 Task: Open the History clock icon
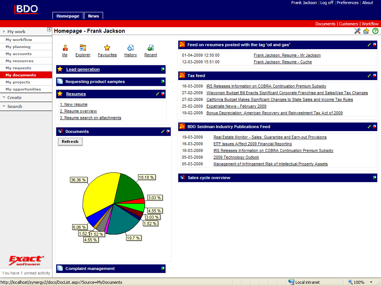coord(131,48)
